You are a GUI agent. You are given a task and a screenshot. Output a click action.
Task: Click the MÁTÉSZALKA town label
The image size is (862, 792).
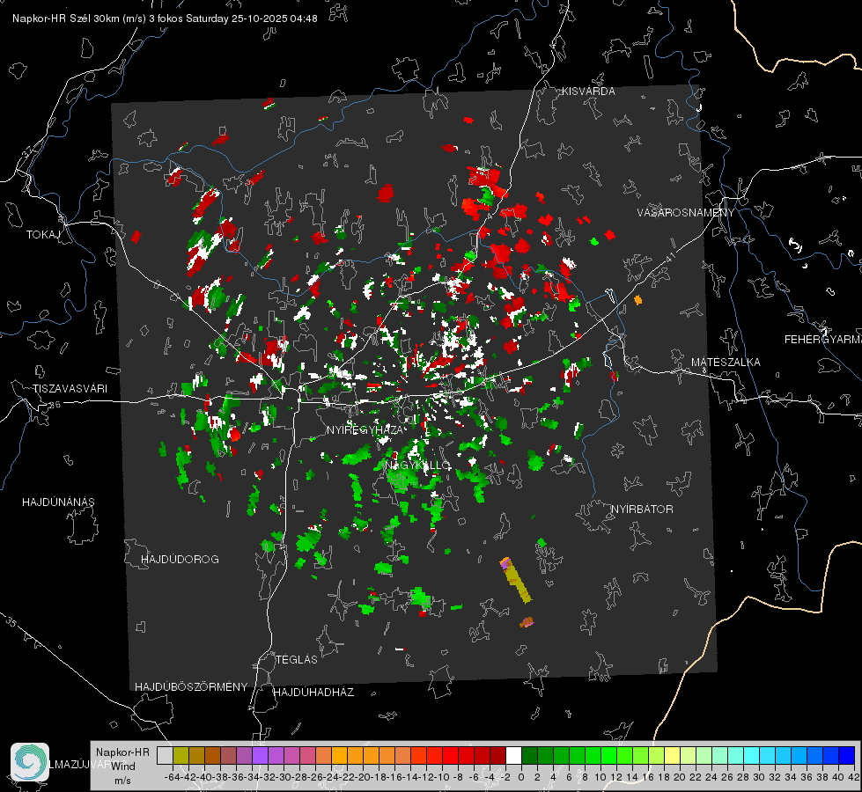726,363
